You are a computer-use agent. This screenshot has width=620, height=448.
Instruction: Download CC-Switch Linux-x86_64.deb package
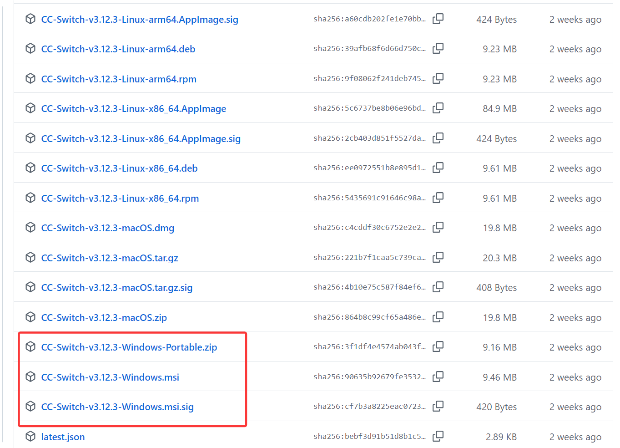point(119,168)
